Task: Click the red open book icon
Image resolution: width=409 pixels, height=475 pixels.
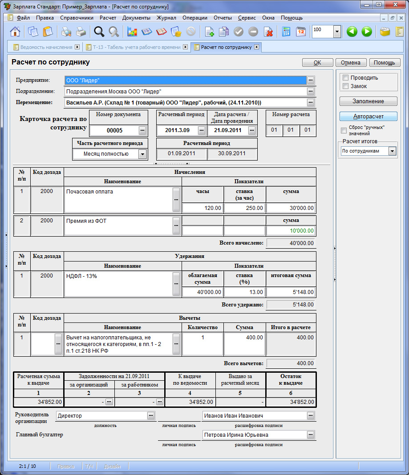Action: point(162,32)
